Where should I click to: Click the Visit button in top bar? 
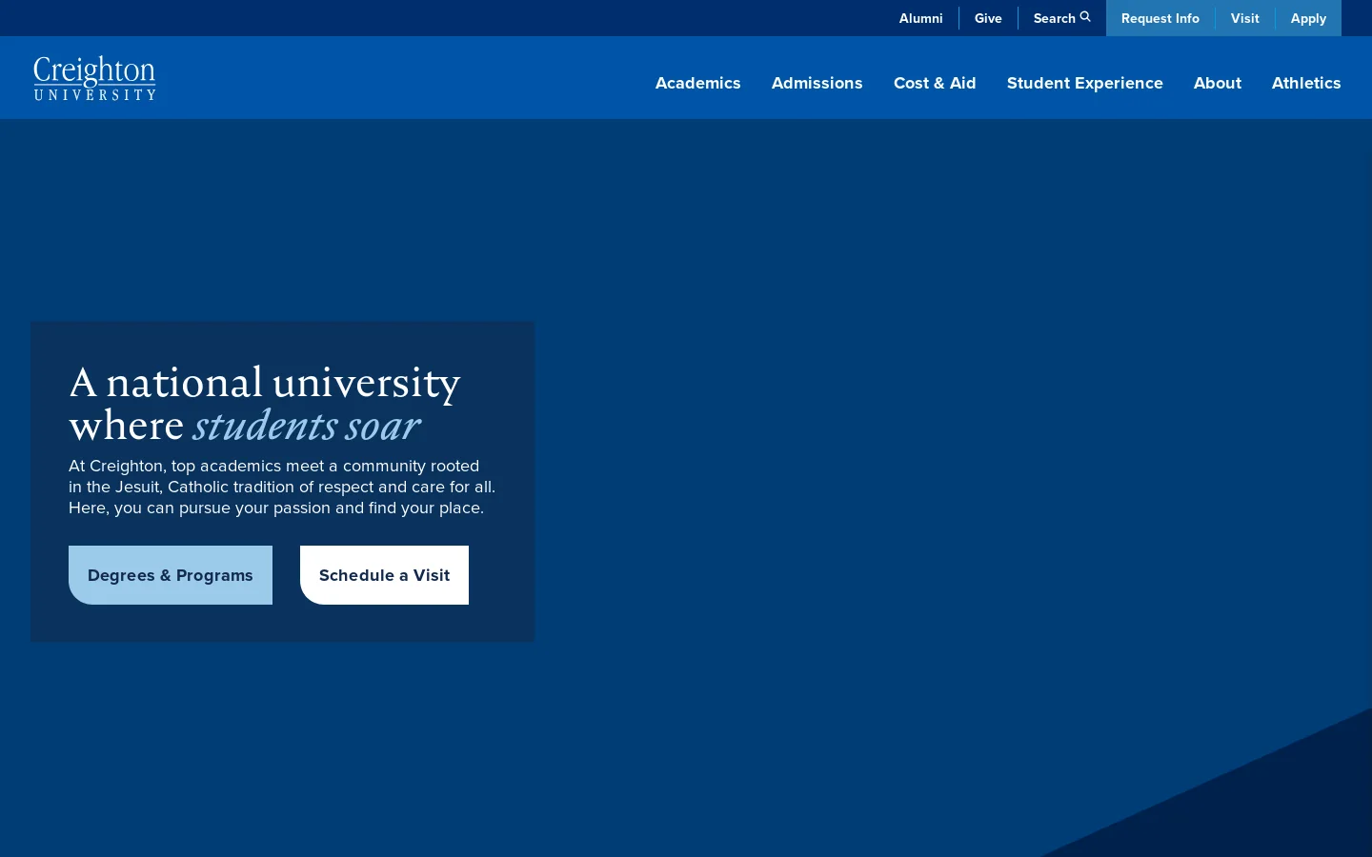click(1244, 18)
